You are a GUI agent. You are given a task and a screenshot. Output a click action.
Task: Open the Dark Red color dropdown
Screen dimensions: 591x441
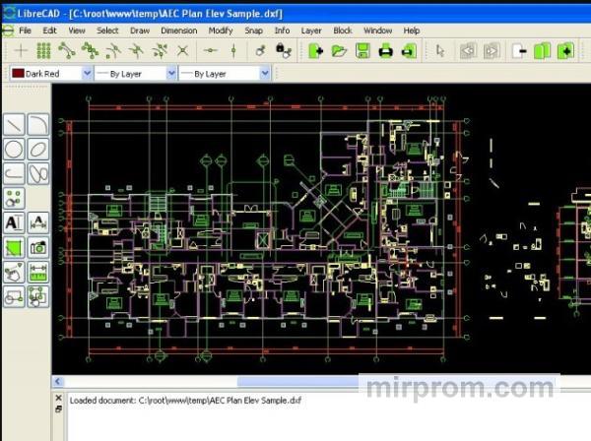pyautogui.click(x=87, y=74)
